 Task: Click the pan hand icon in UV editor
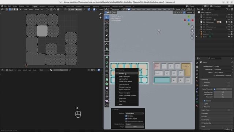click(x=101, y=17)
